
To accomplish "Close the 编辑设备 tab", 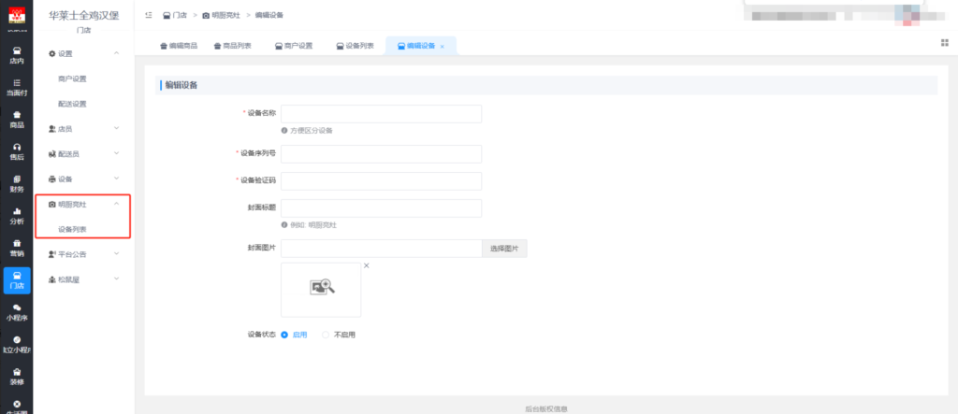I will coord(443,47).
